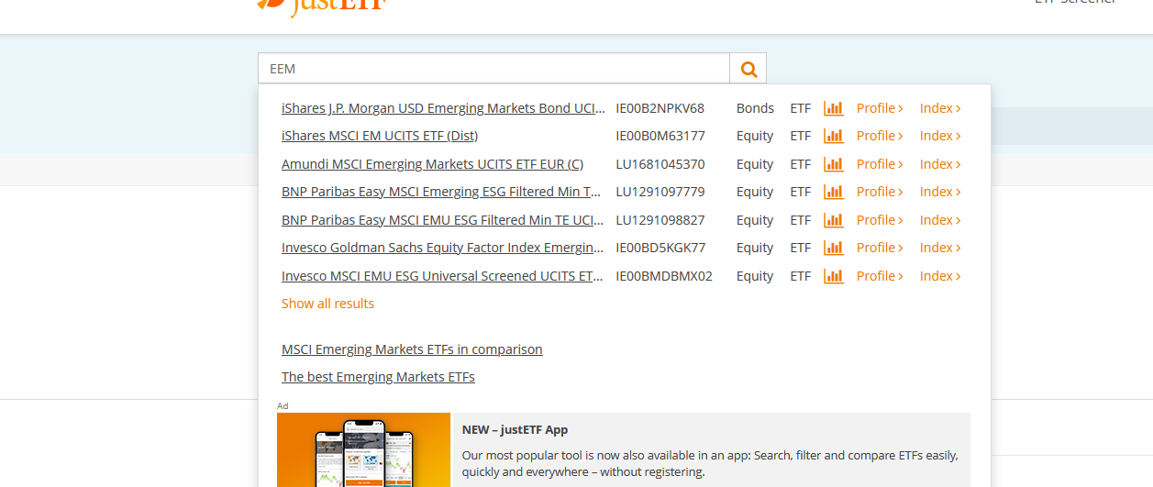This screenshot has height=487, width=1153.
Task: Click chart icon for Amundi MSCI Emerging Markets
Action: point(833,164)
